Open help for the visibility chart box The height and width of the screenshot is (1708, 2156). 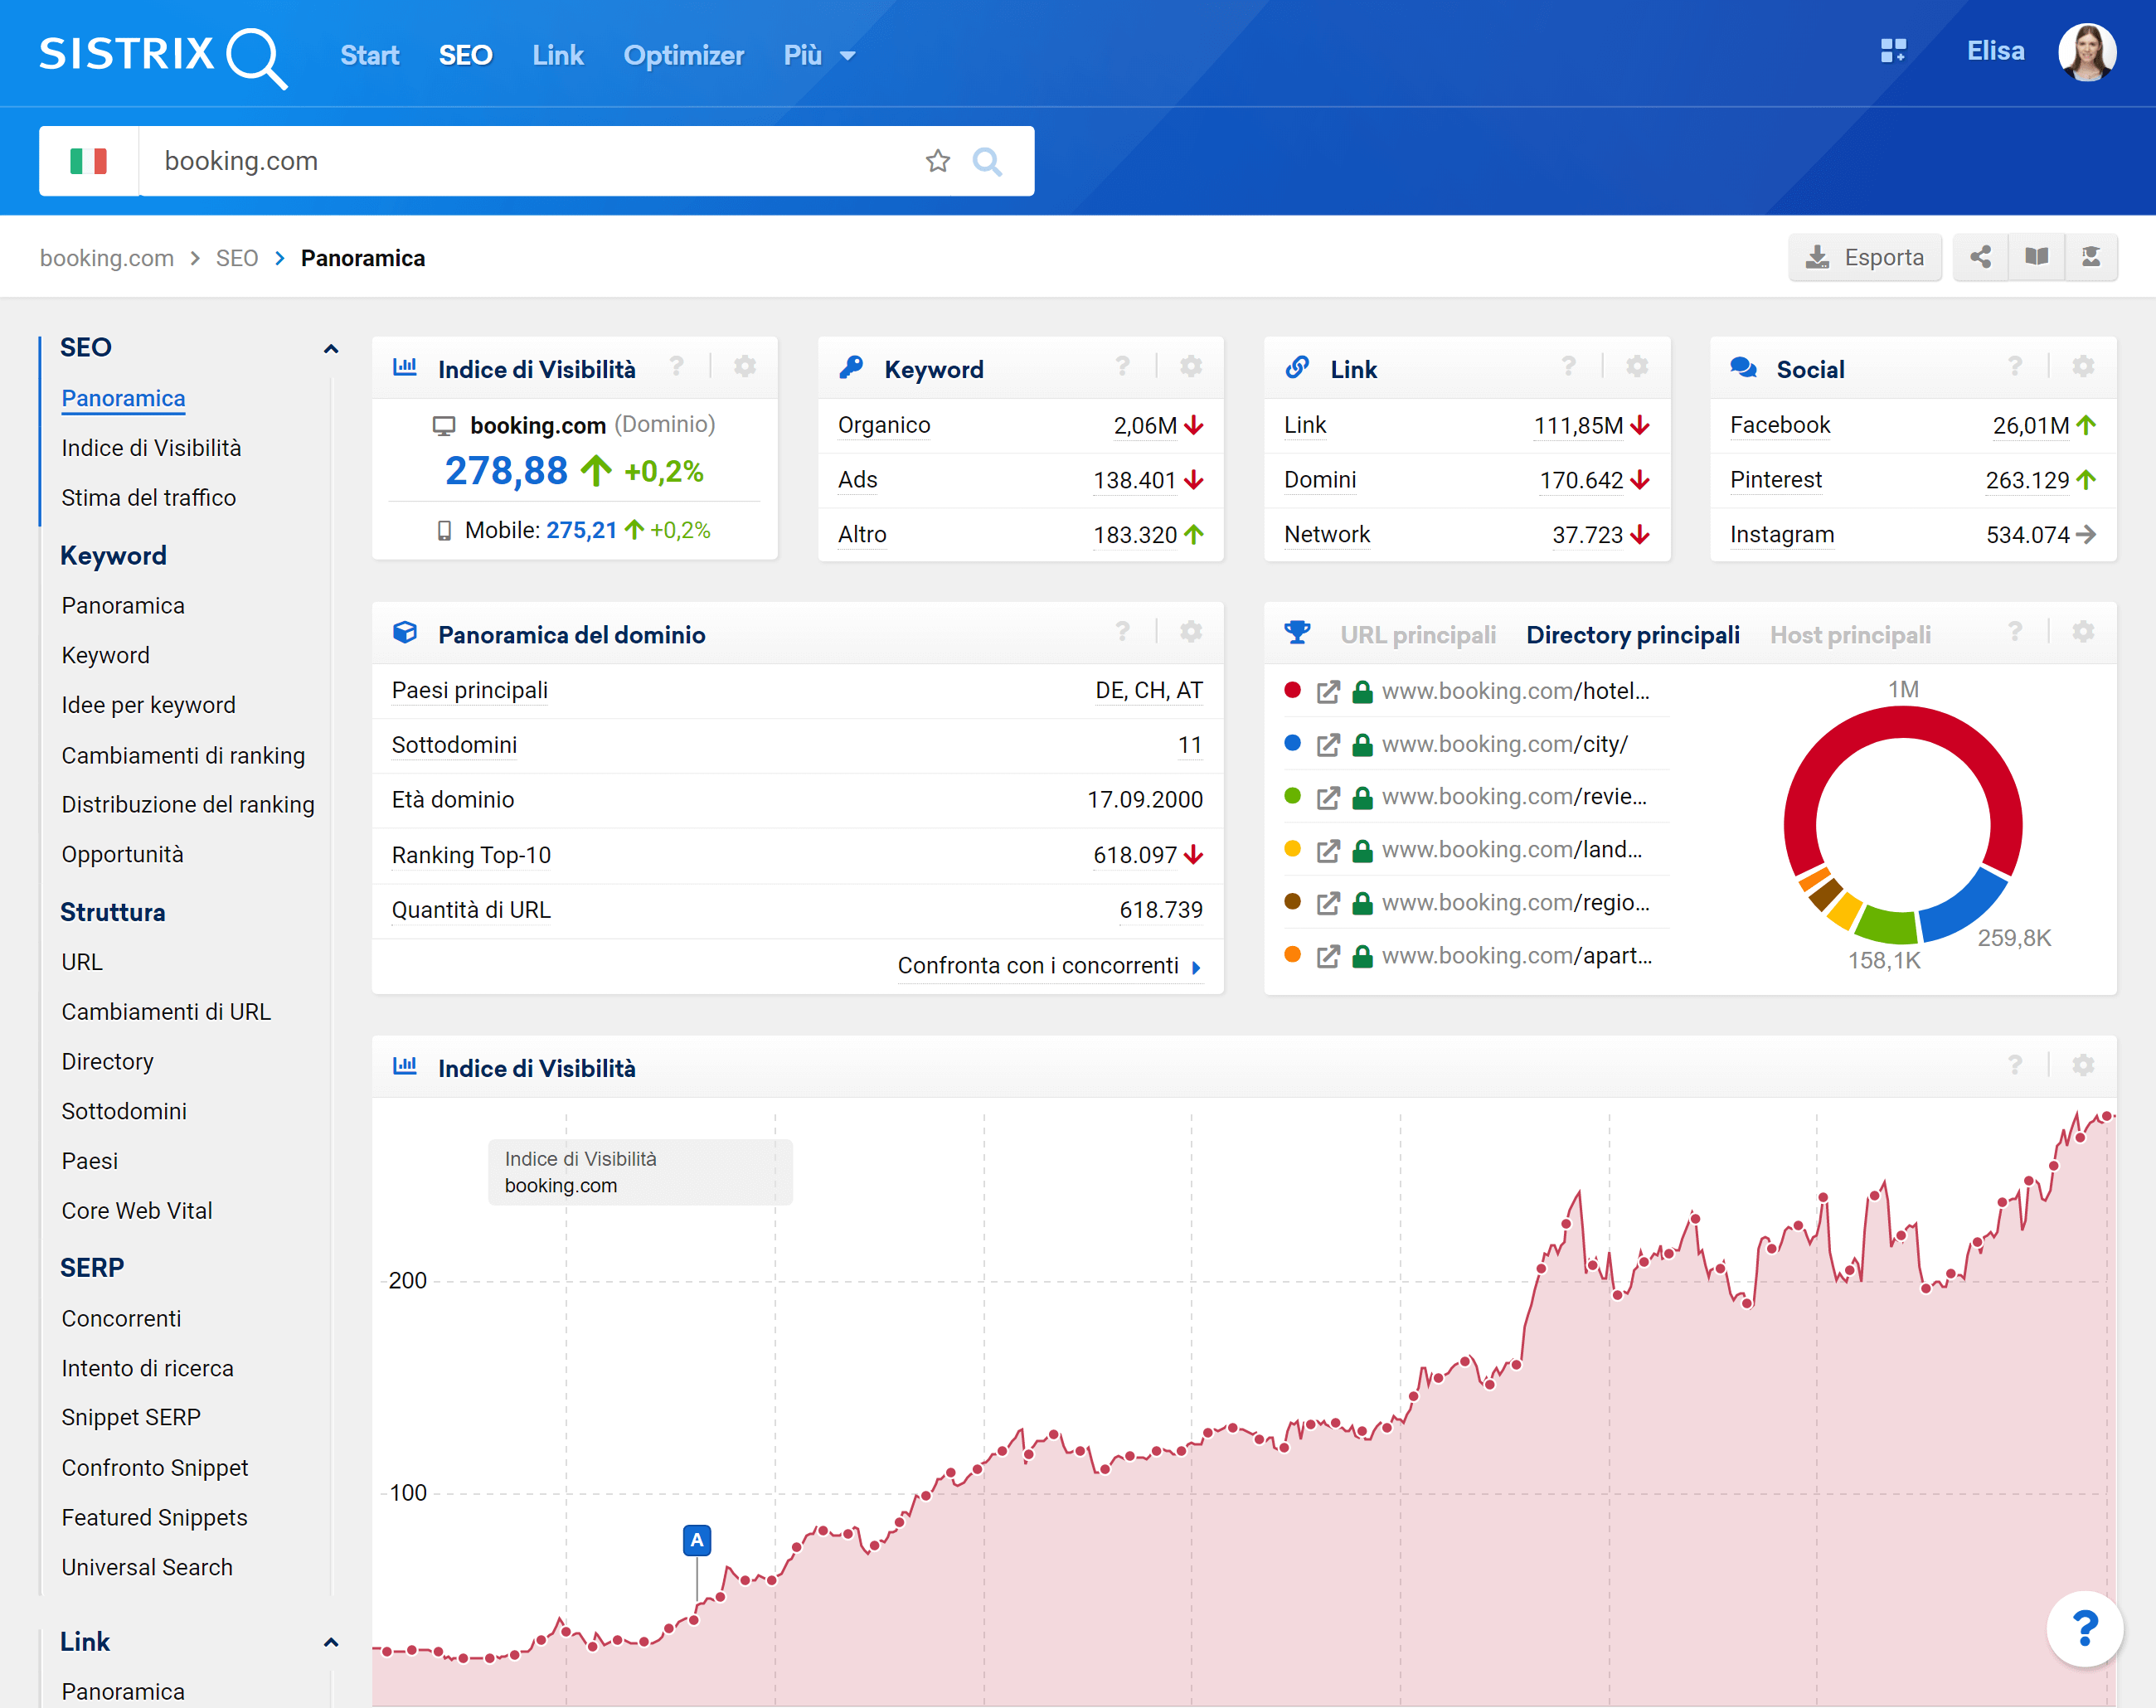(x=2015, y=1066)
